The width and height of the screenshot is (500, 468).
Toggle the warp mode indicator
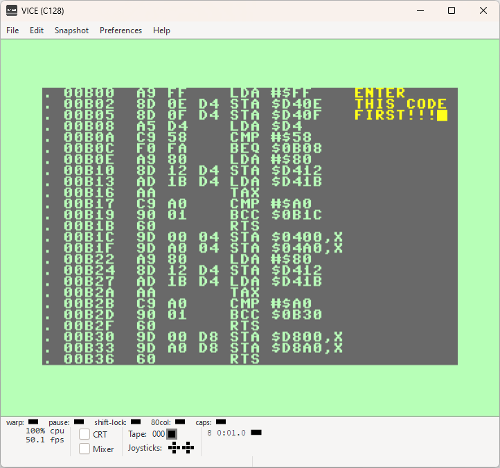[33, 422]
